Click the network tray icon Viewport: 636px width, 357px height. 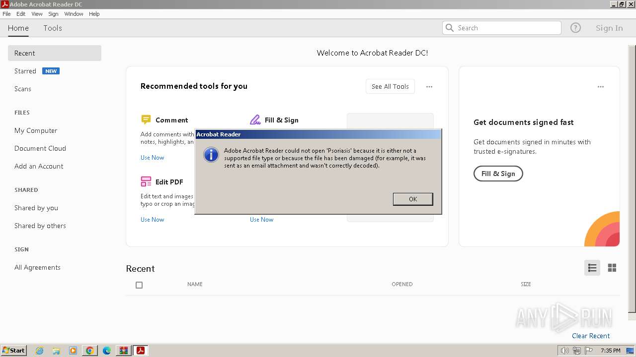pos(577,351)
